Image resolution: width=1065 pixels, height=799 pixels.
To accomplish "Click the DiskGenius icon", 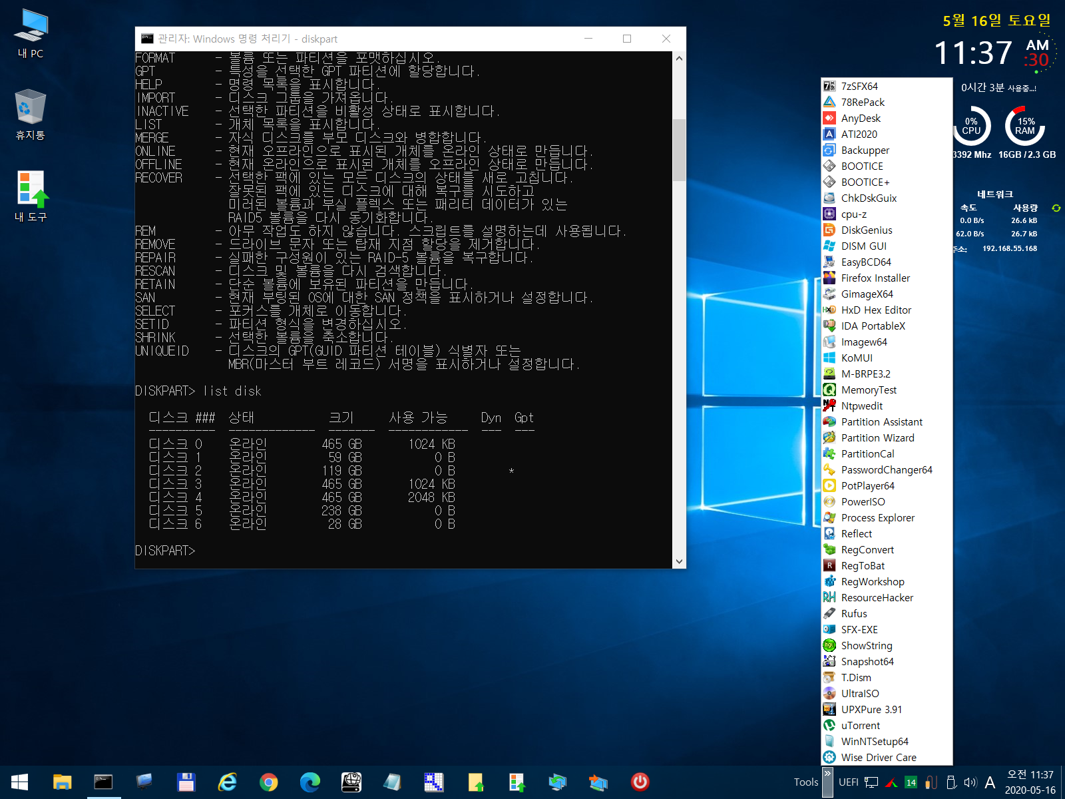I will click(x=829, y=230).
